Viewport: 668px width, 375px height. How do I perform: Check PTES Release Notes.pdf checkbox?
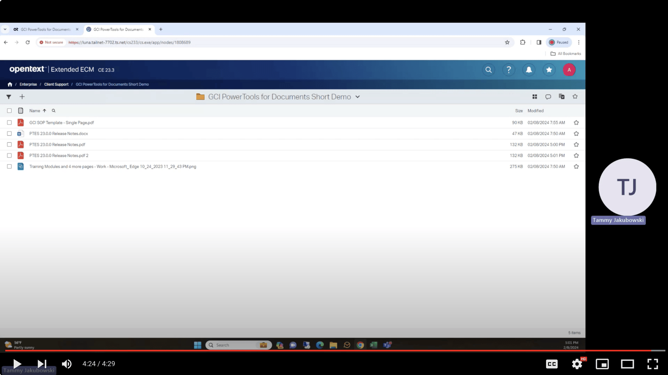(x=9, y=145)
